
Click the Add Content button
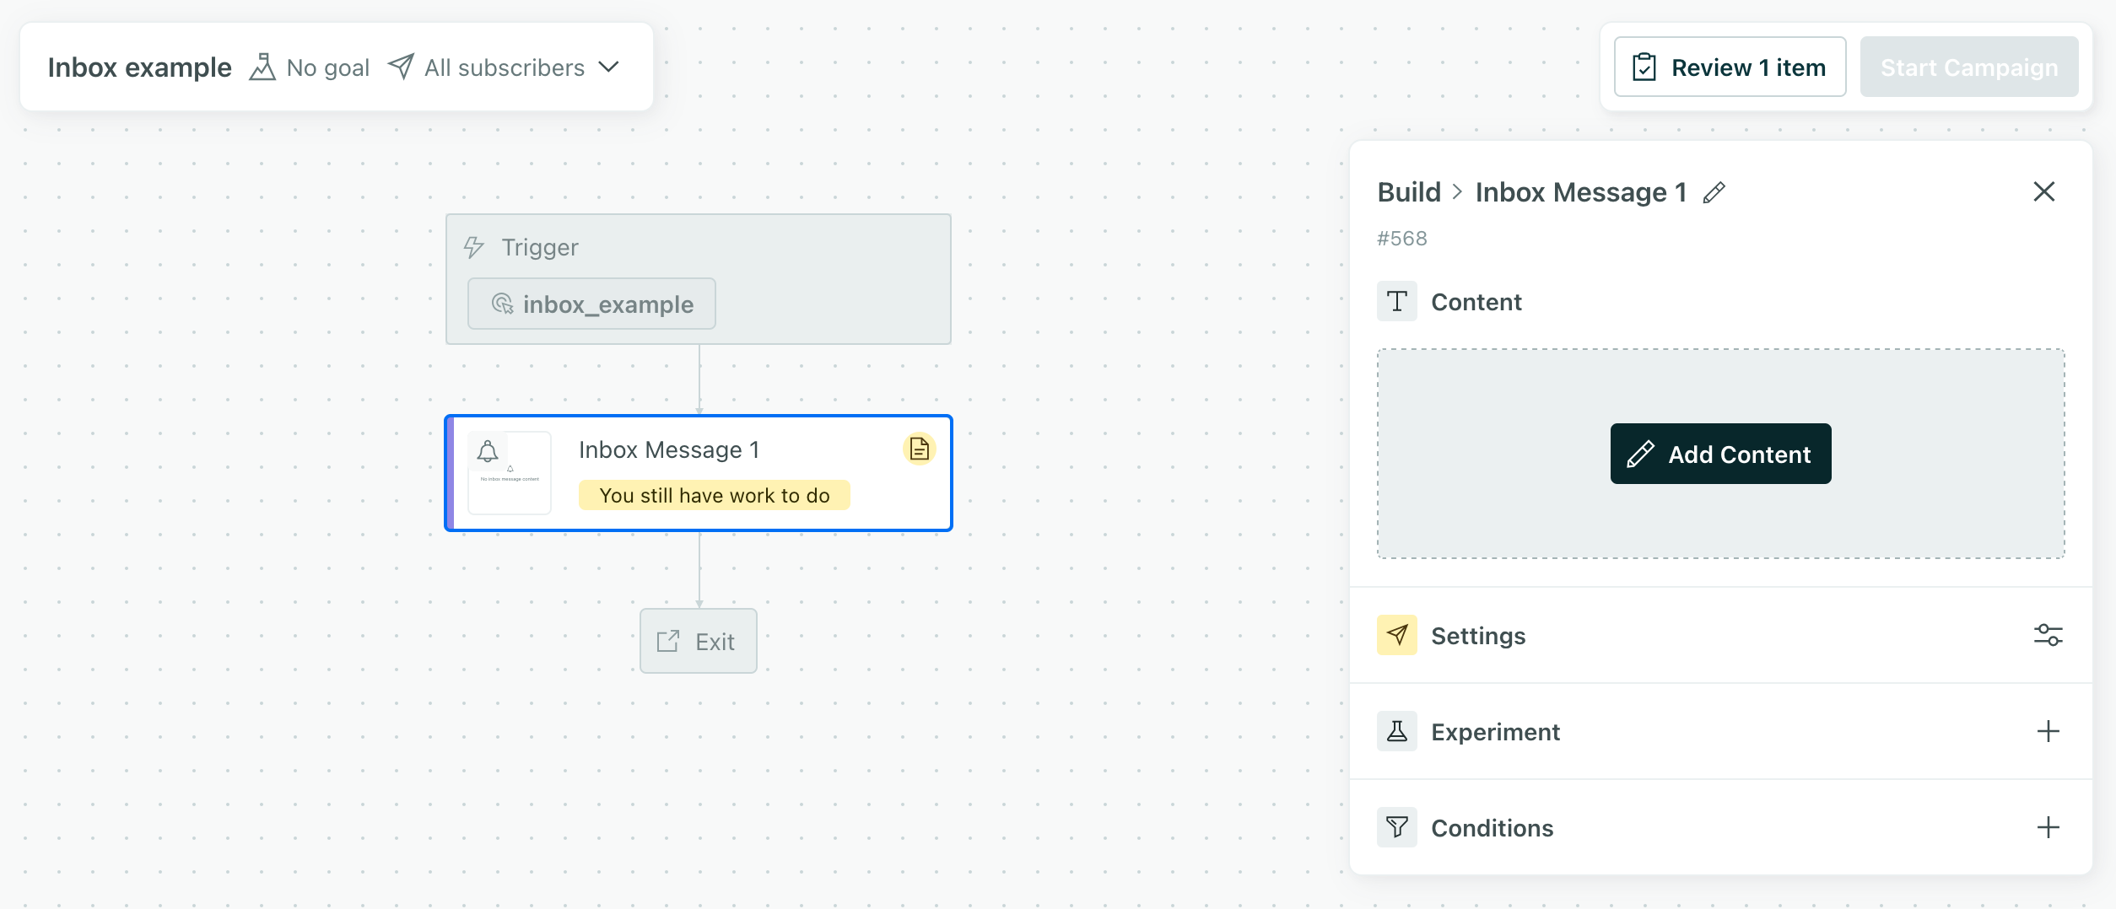point(1719,454)
